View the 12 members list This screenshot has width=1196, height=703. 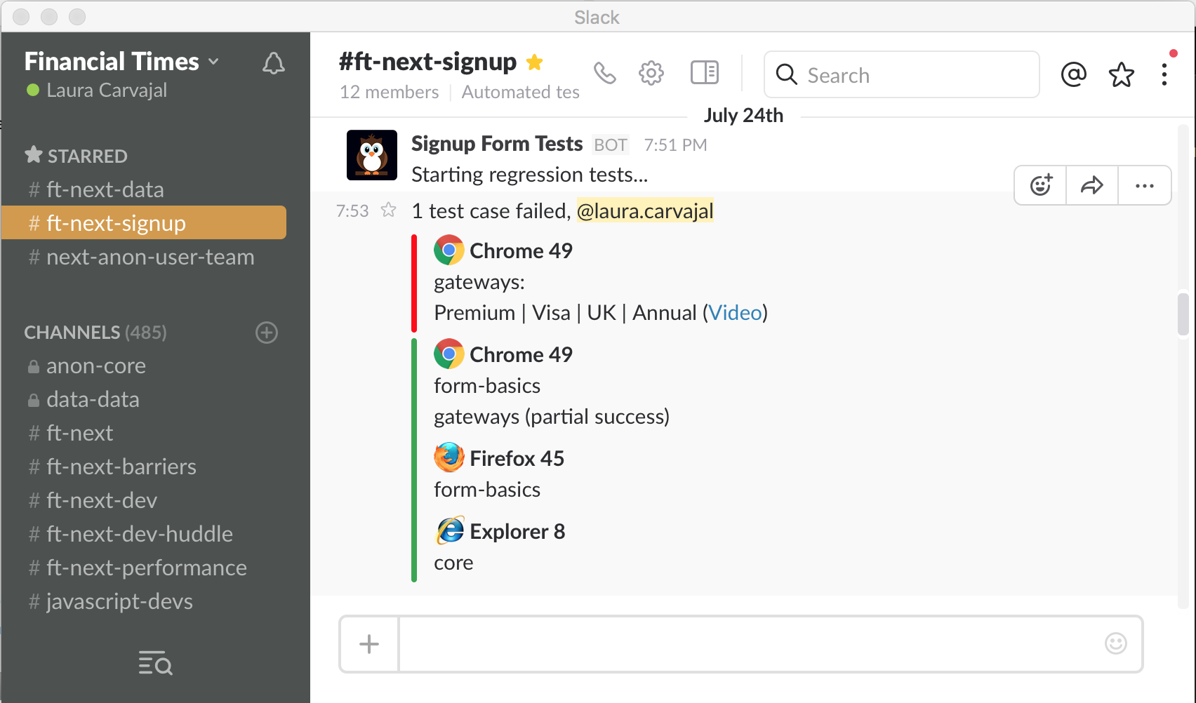tap(390, 92)
